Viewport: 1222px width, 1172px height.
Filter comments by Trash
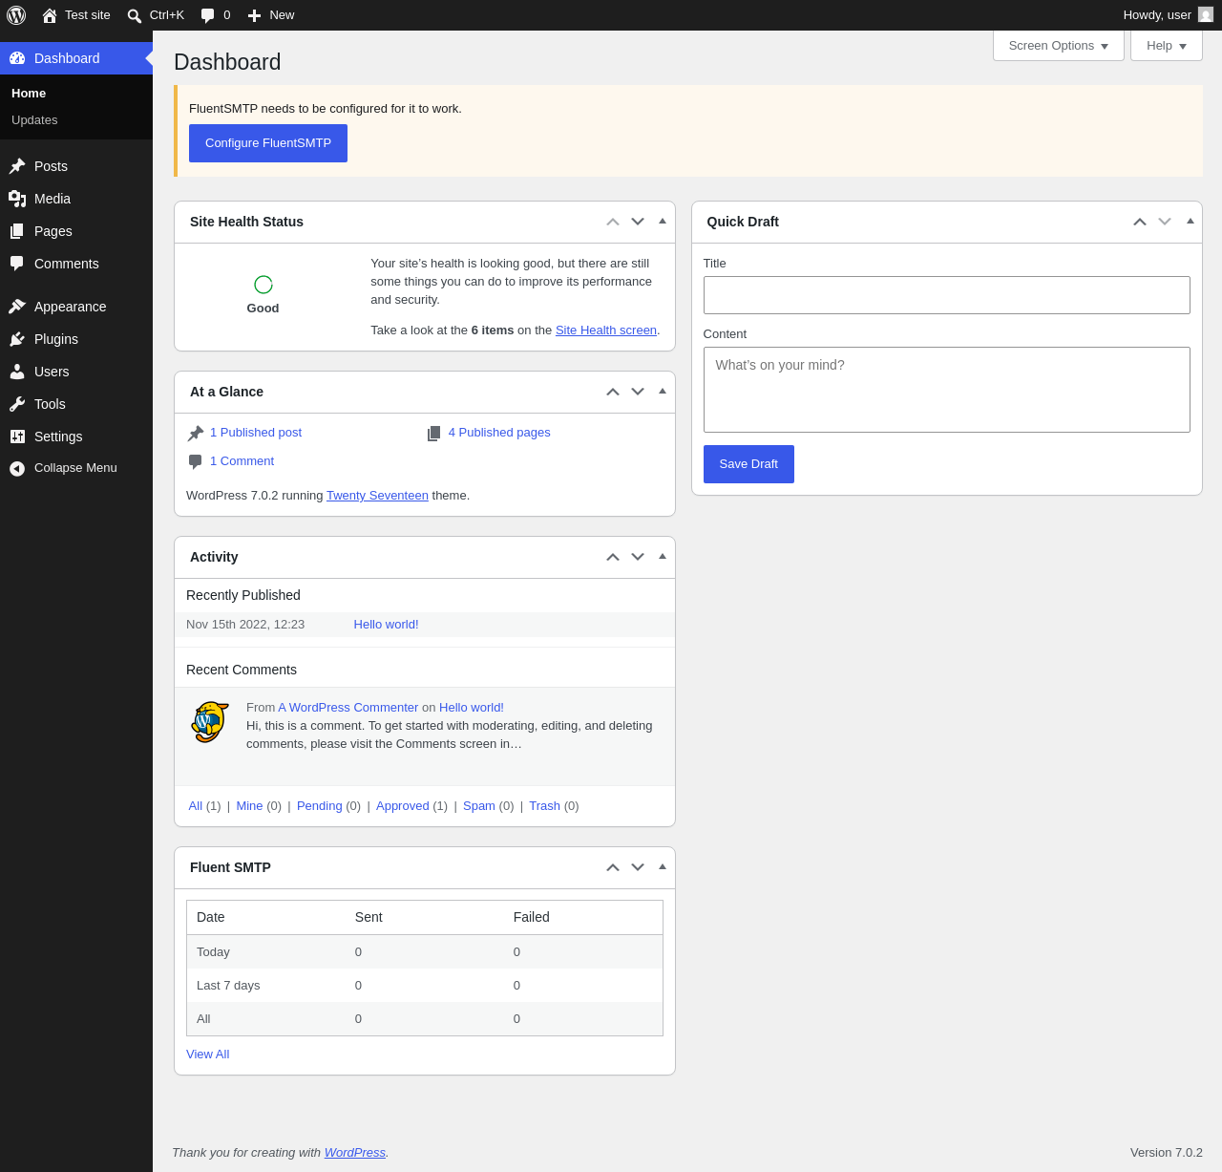point(545,806)
